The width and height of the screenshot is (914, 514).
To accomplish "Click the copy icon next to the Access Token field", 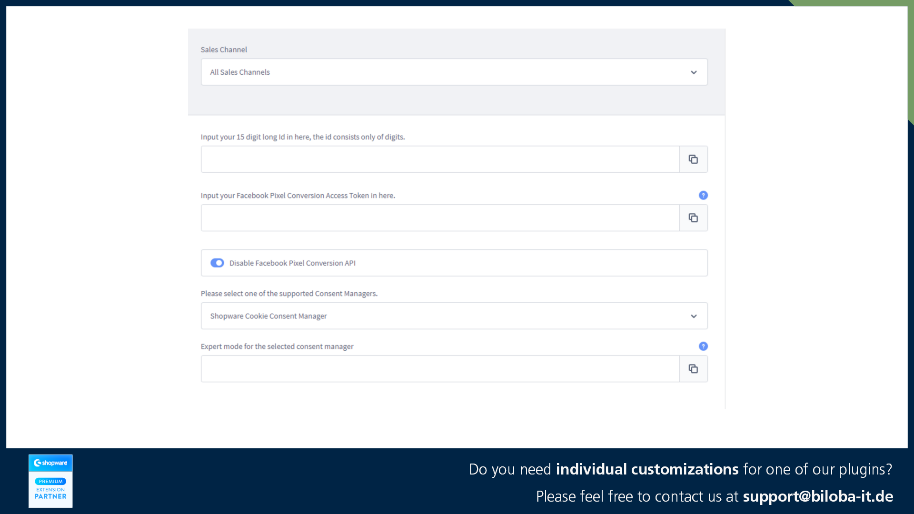I will tap(693, 218).
